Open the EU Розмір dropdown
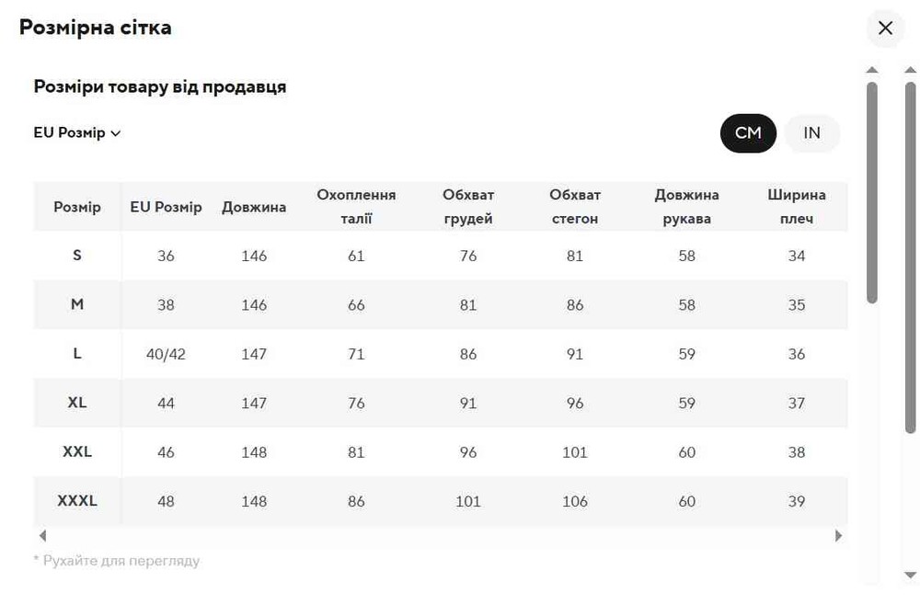 [70, 133]
